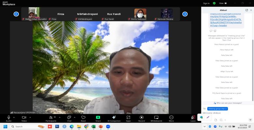Expand the audio options arrow
254x130 pixels.
pos(14,117)
